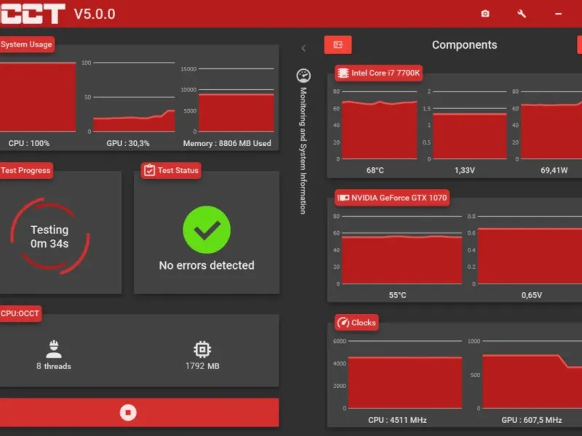Click the 68°C CPU temperature graph
Viewport: 582px width, 436px height.
[x=379, y=125]
